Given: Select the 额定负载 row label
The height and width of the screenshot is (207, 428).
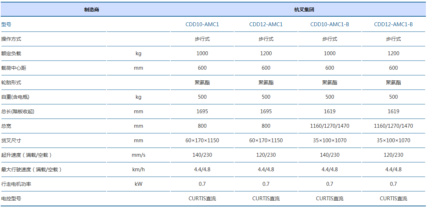Looking at the screenshot, I should coord(11,53).
